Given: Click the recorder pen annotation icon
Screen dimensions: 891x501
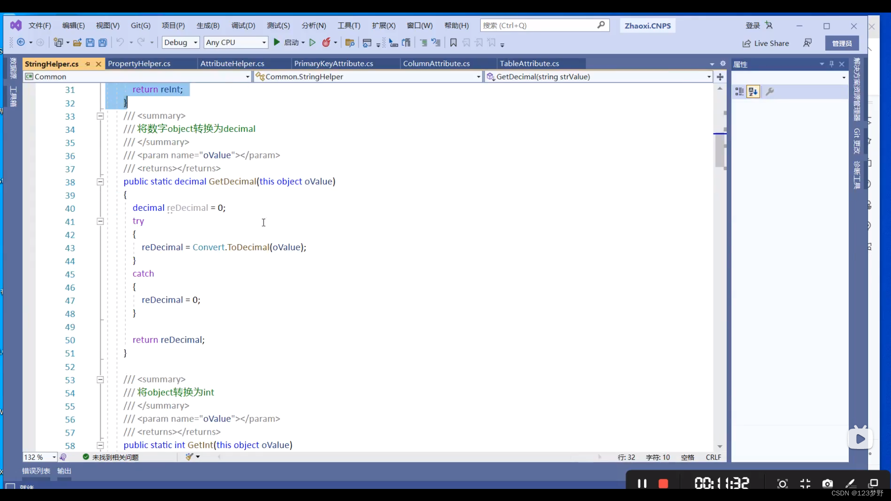Looking at the screenshot, I should click(850, 484).
